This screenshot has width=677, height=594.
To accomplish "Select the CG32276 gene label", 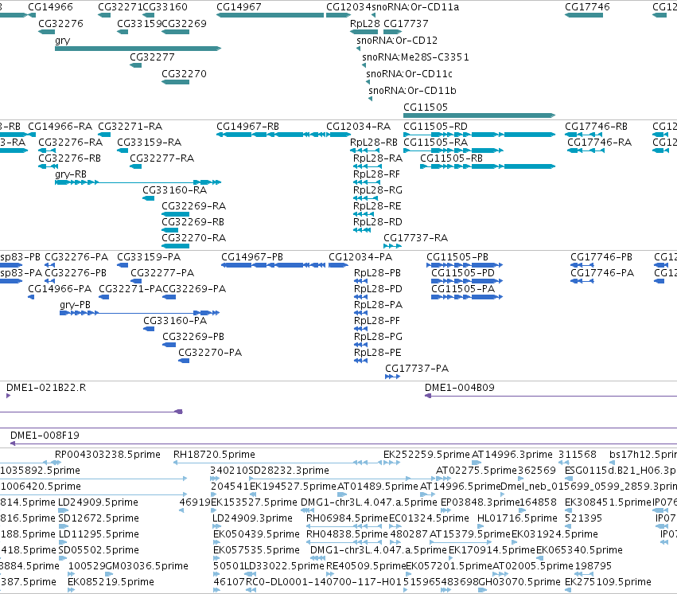I will 61,24.
